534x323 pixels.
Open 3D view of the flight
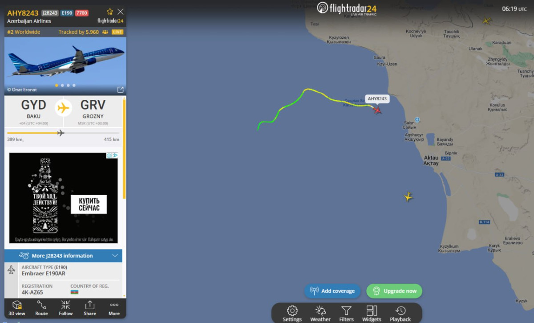17,308
